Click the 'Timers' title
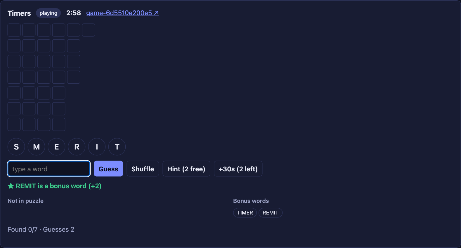The height and width of the screenshot is (248, 461). pos(19,13)
